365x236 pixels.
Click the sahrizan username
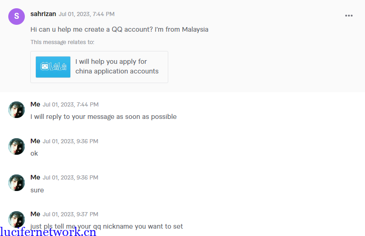point(43,14)
